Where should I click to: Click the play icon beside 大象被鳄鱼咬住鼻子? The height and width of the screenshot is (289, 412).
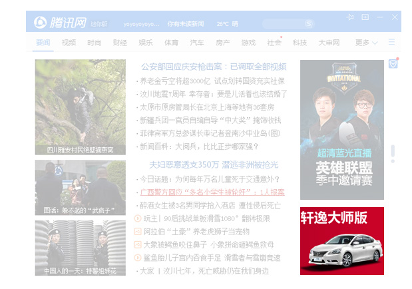coord(138,244)
